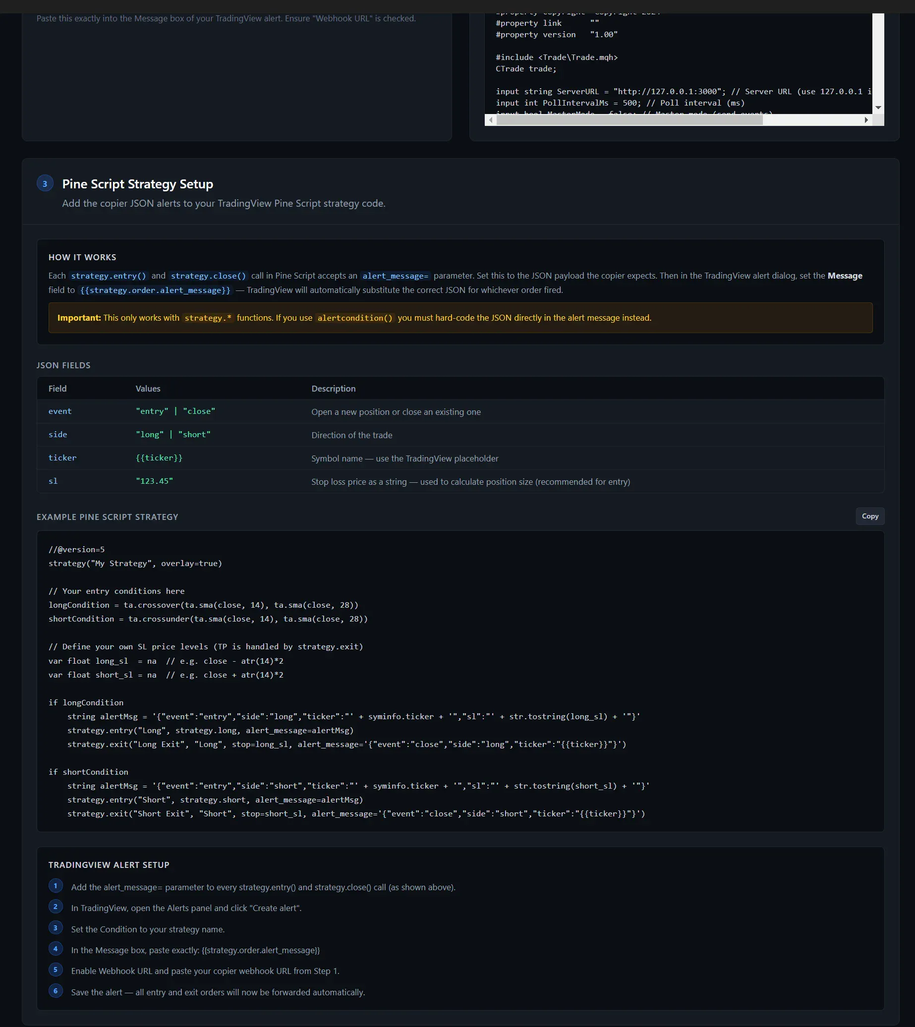Select the Pine Script Strategy Setup heading

[x=138, y=184]
